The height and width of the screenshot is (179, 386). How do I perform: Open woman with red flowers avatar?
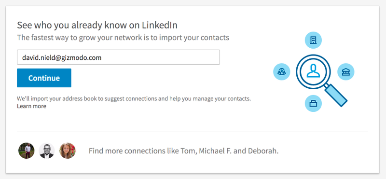point(68,151)
